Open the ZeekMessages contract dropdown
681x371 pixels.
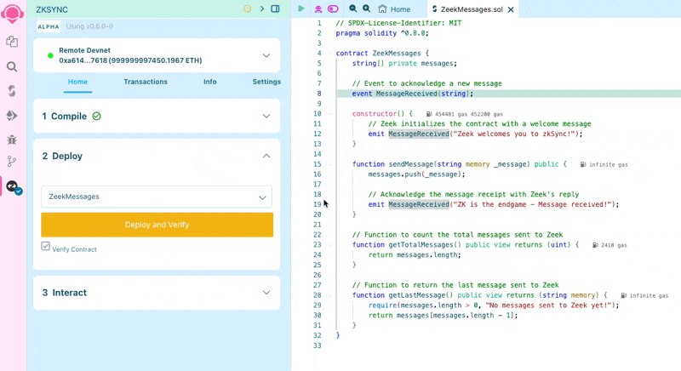[x=157, y=197]
